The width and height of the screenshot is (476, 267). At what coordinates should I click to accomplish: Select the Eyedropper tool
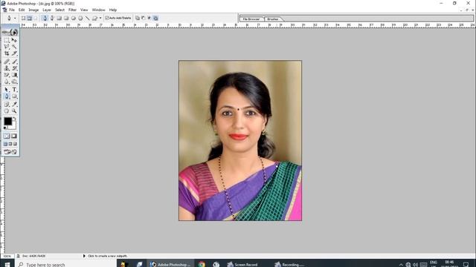[x=14, y=104]
